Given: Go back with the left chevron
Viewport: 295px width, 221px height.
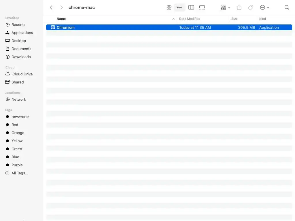Looking at the screenshot, I should 51,7.
